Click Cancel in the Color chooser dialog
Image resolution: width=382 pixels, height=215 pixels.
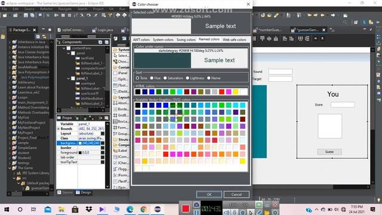pos(236,195)
